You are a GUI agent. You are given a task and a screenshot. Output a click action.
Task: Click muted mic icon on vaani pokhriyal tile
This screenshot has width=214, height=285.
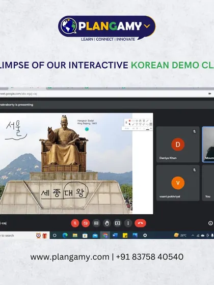click(x=194, y=170)
